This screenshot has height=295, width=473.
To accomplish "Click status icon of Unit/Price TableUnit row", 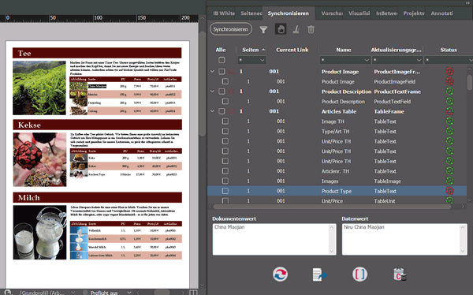I will click(449, 200).
